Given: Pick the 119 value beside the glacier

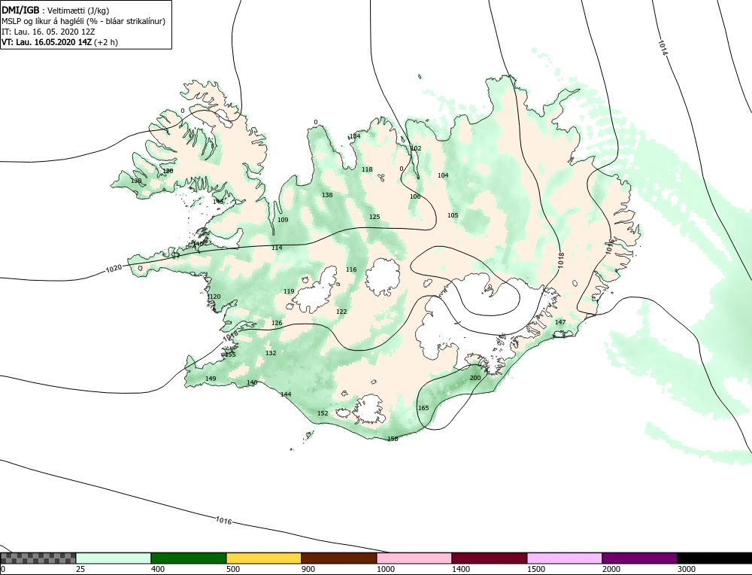Looking at the screenshot, I should [289, 291].
